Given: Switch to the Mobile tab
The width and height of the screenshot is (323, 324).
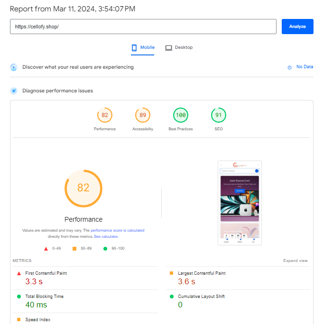Looking at the screenshot, I should [143, 47].
